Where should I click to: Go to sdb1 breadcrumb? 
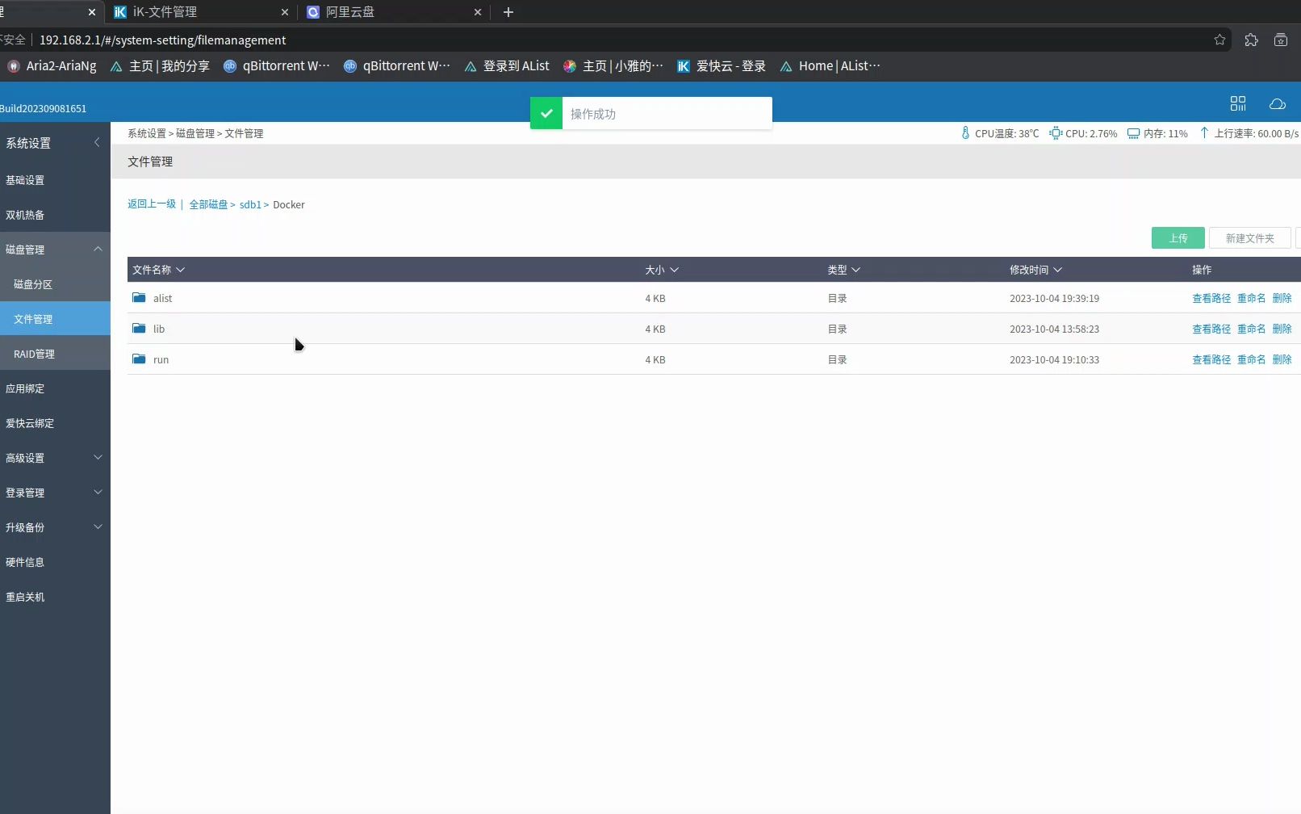pos(250,204)
